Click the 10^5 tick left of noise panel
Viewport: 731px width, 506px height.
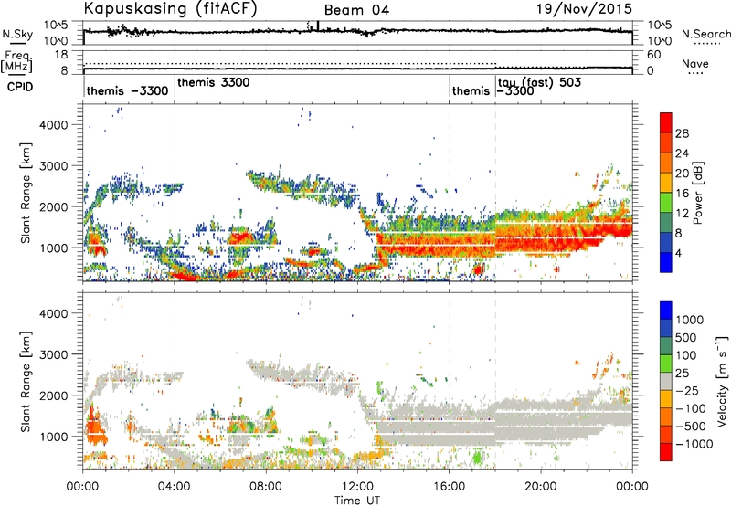tap(57, 26)
